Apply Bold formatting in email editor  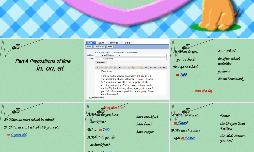coord(120,68)
